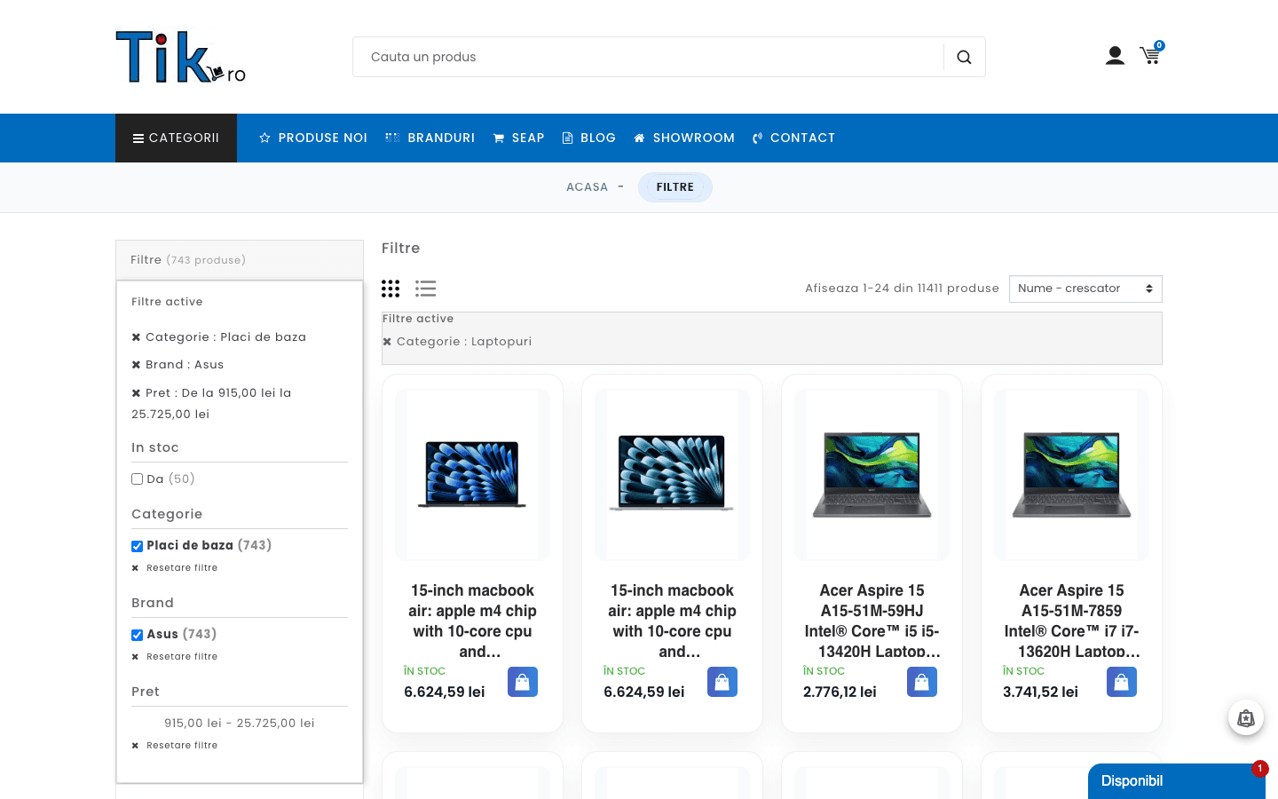Open second 15-inch MacBook Air thumbnail
The height and width of the screenshot is (799, 1278).
click(672, 475)
